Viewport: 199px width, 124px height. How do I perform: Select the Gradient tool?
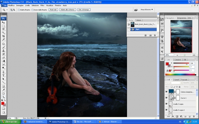tap(3, 61)
